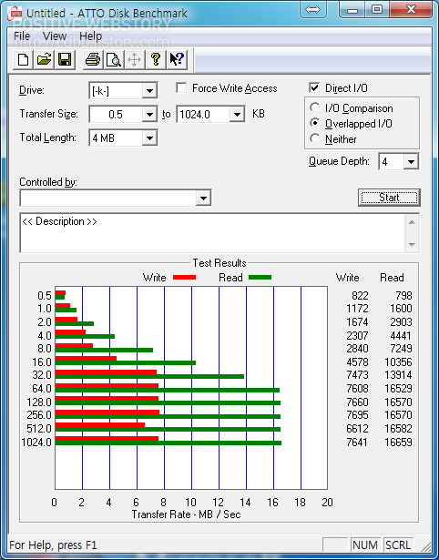
Task: Open Print Preview from the toolbar
Action: point(114,59)
